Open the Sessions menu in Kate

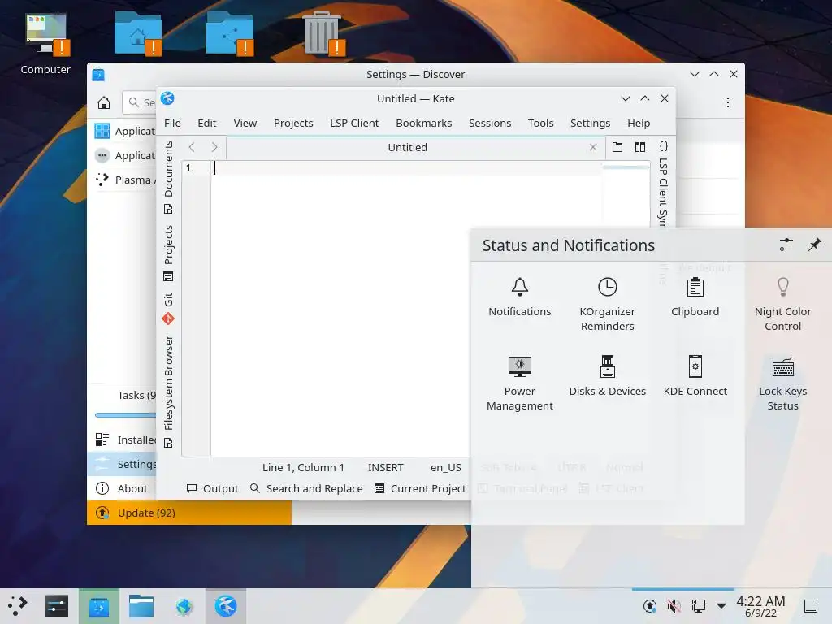(490, 123)
